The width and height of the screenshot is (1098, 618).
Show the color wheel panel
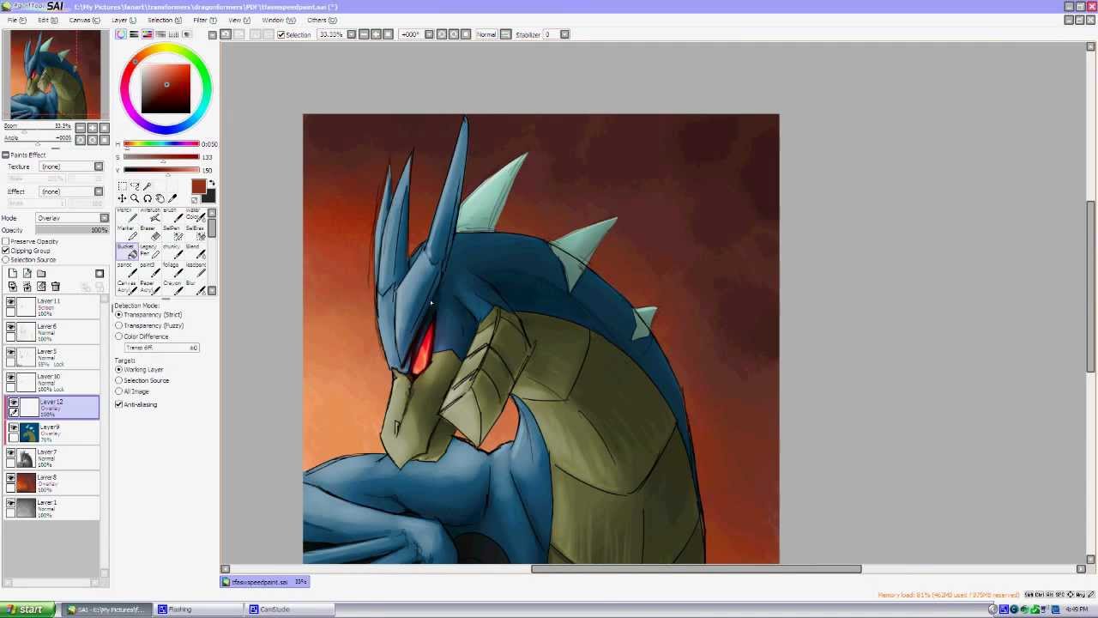121,34
